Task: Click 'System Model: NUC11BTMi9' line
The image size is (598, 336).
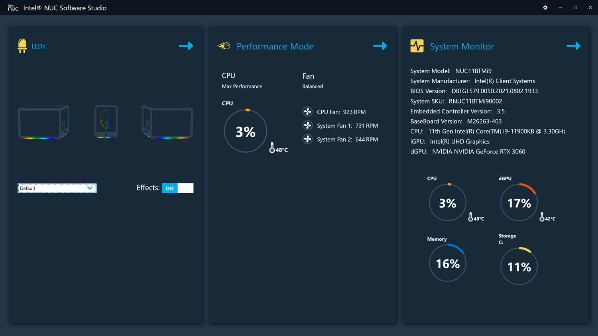Action: tap(451, 71)
